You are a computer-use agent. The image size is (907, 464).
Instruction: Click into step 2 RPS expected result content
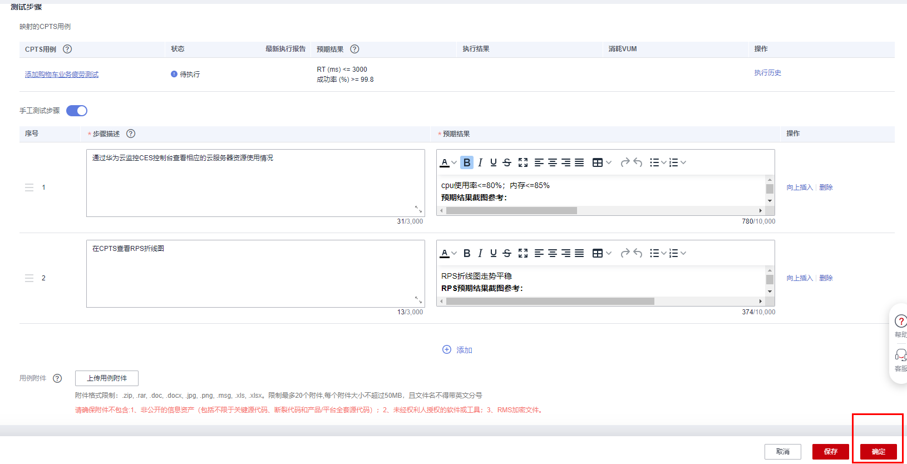601,282
